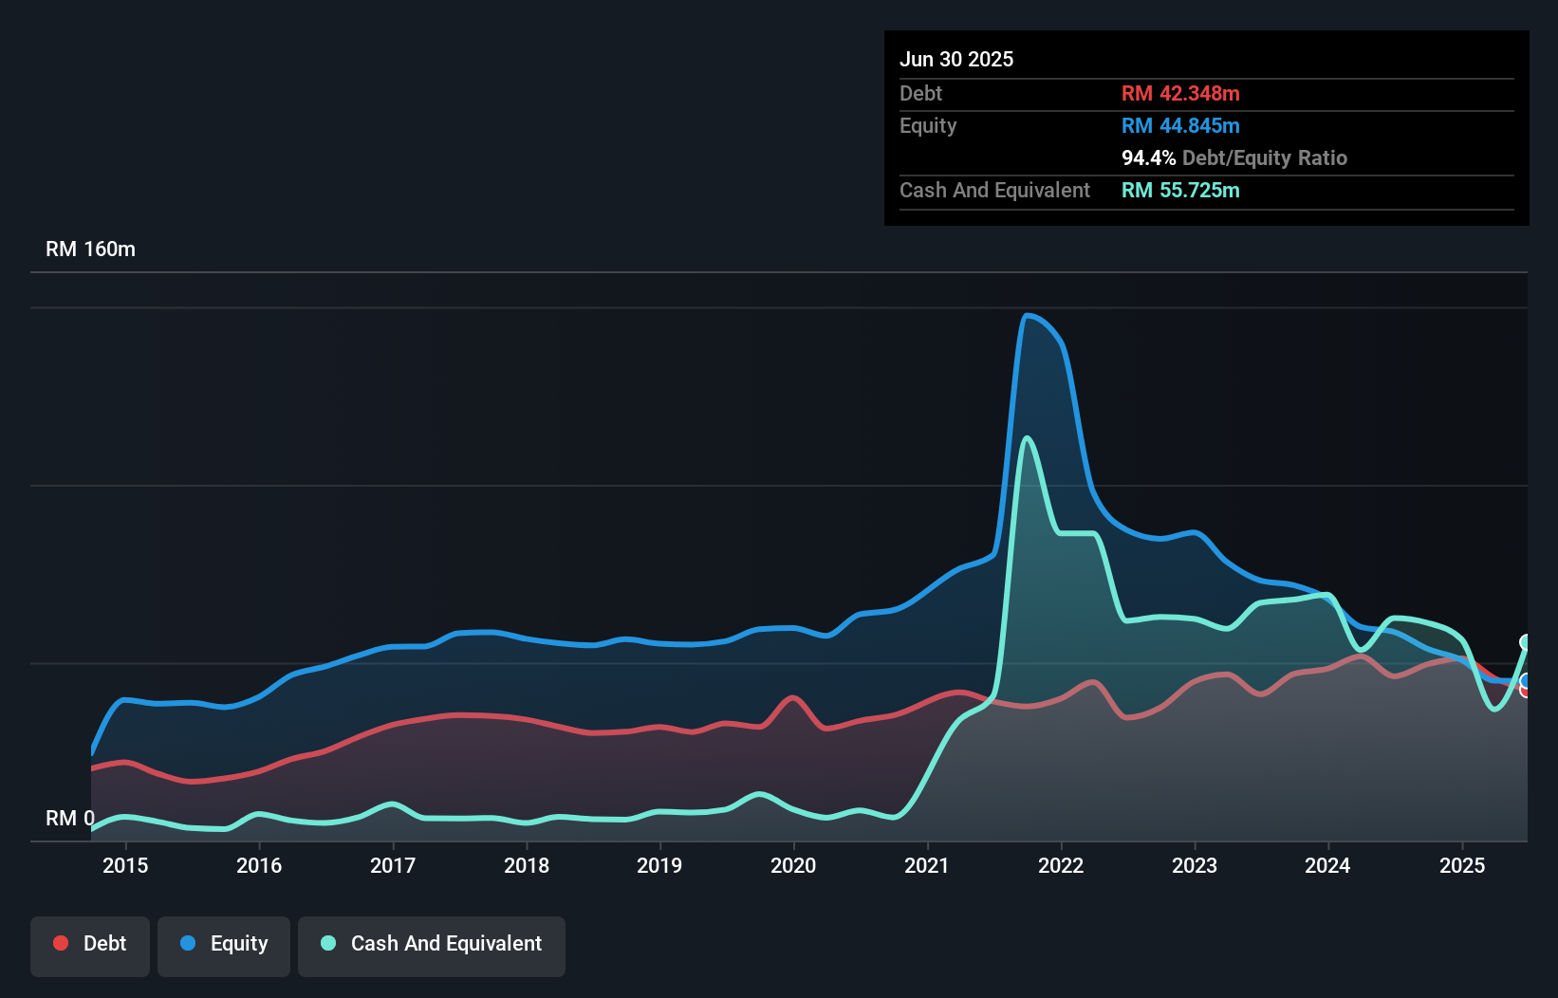1558x998 pixels.
Task: Click the Equity value RM 44.845m
Action: 1180,125
